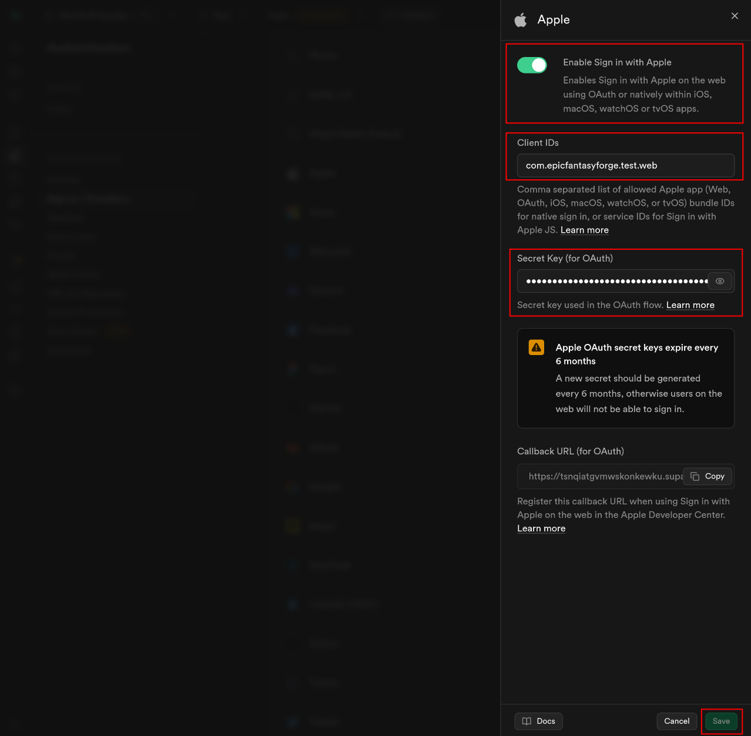Open Learn more link under Client IDs
The height and width of the screenshot is (736, 751).
pos(584,230)
